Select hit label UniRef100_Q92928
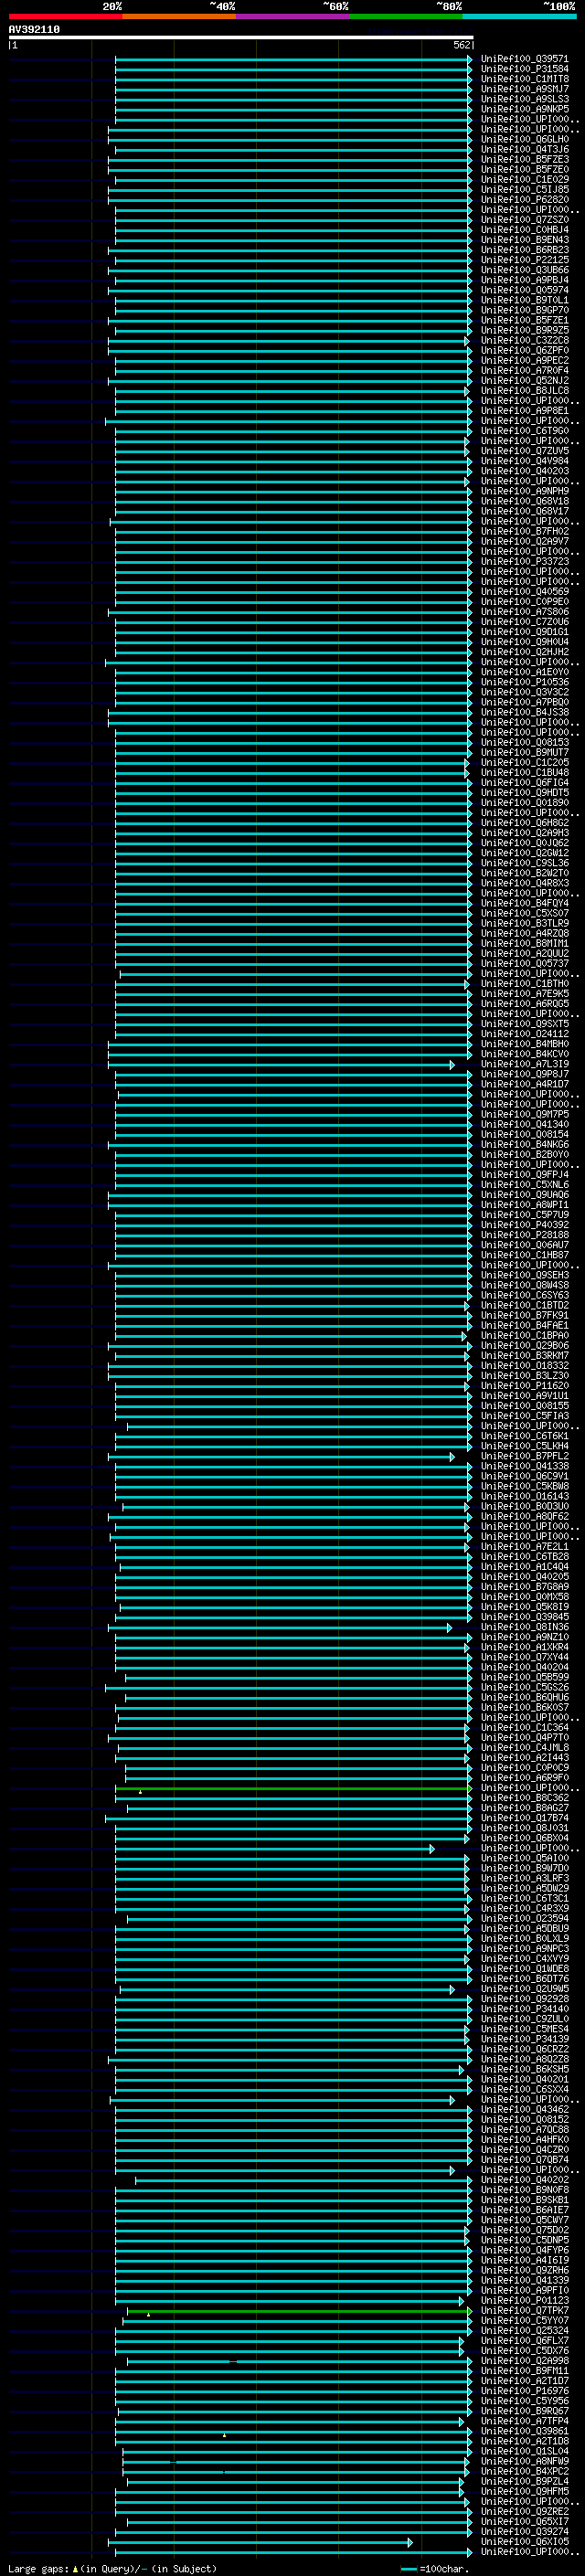Viewport: 585px width, 2576px height. [x=524, y=1999]
